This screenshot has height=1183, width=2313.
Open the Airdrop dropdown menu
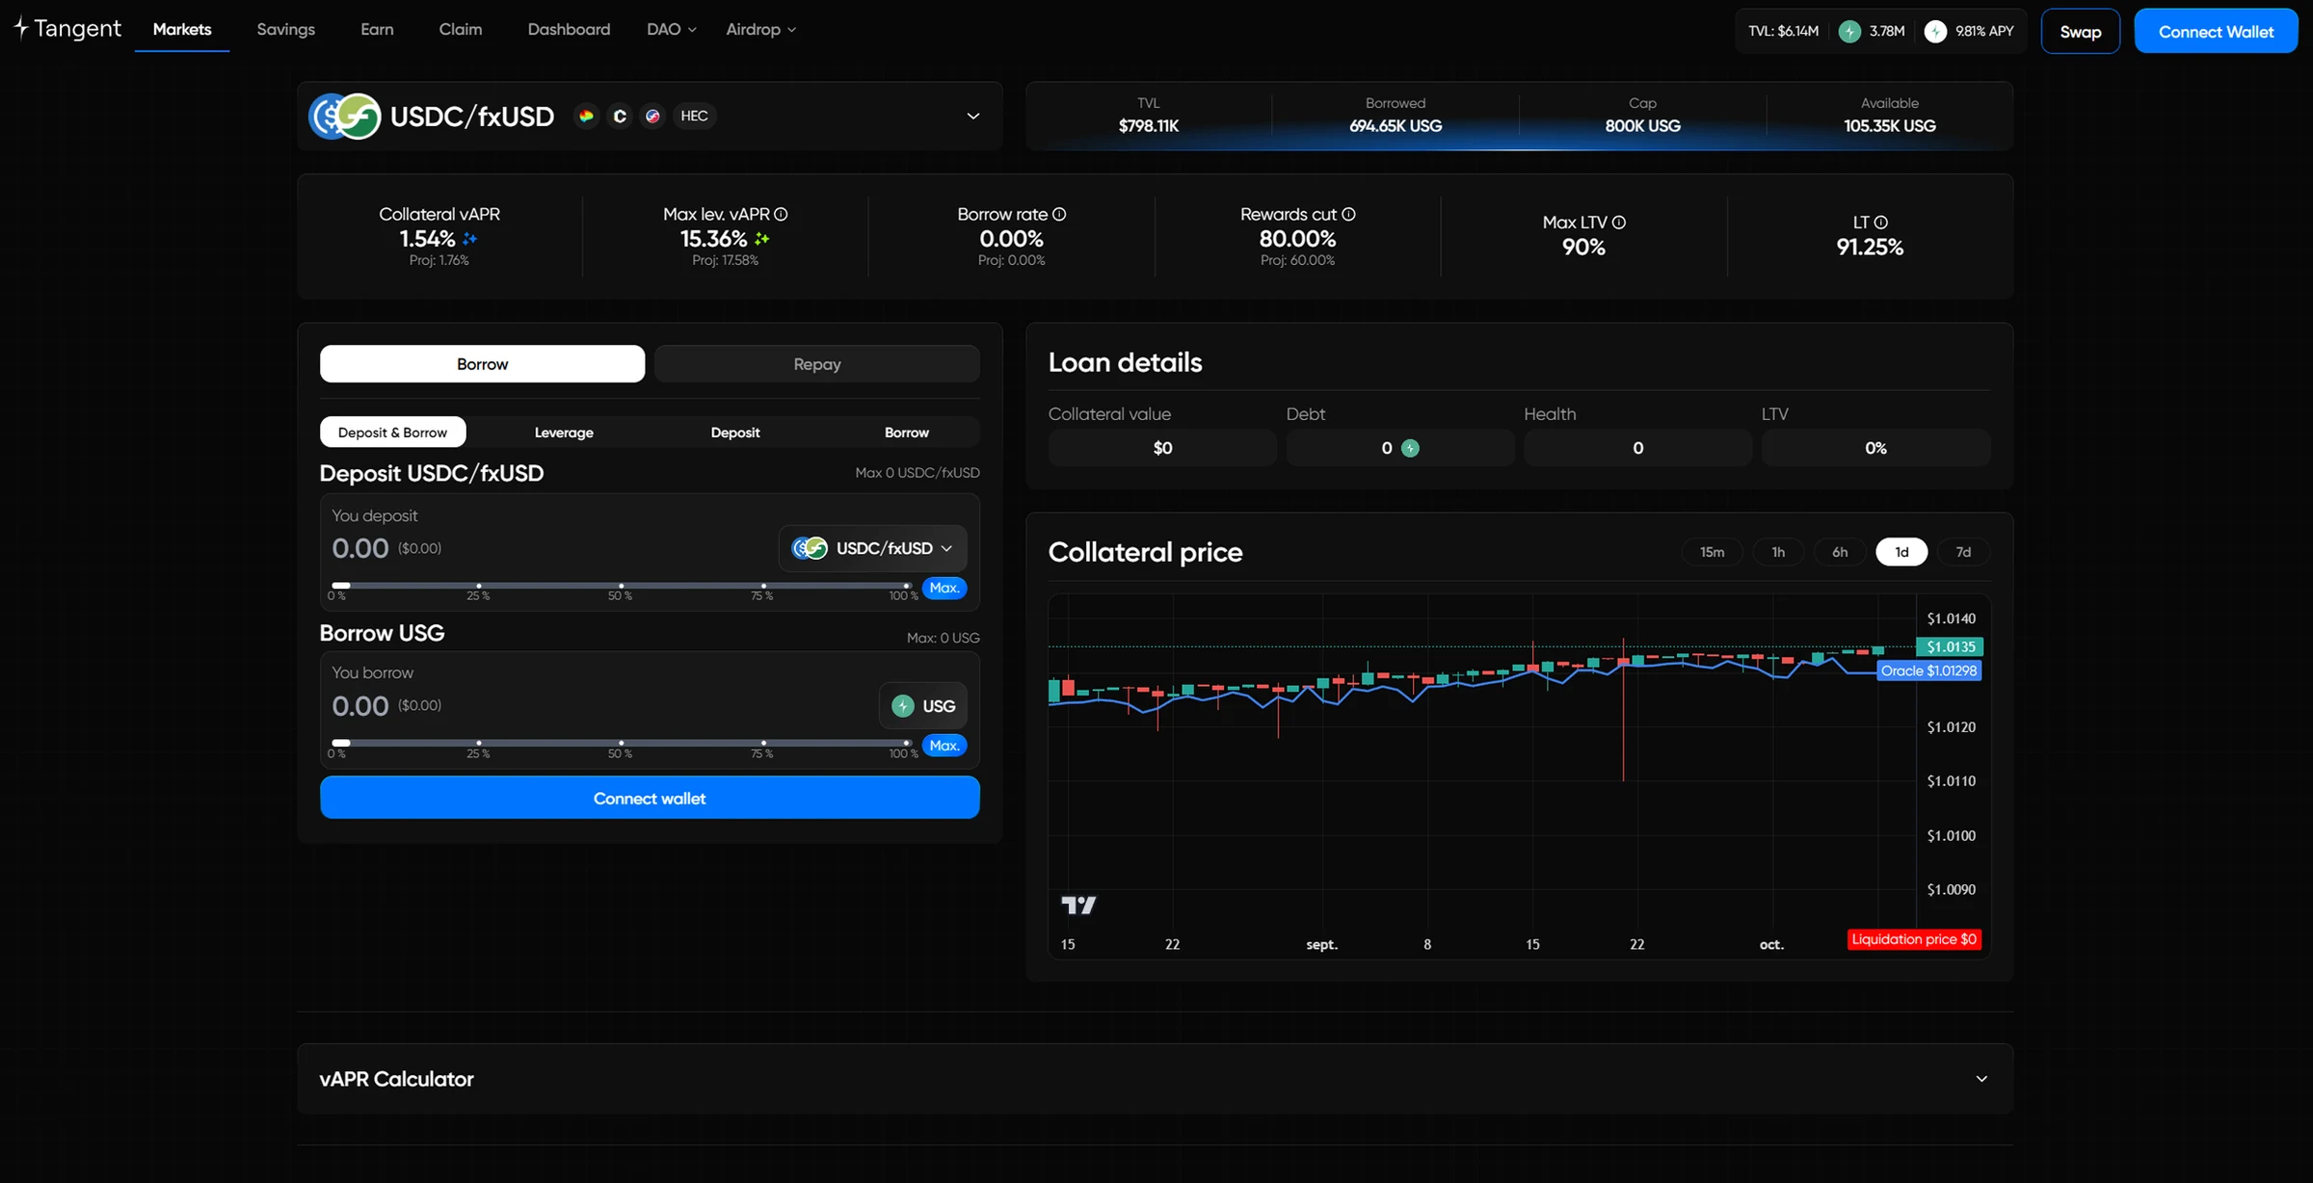[x=760, y=30]
